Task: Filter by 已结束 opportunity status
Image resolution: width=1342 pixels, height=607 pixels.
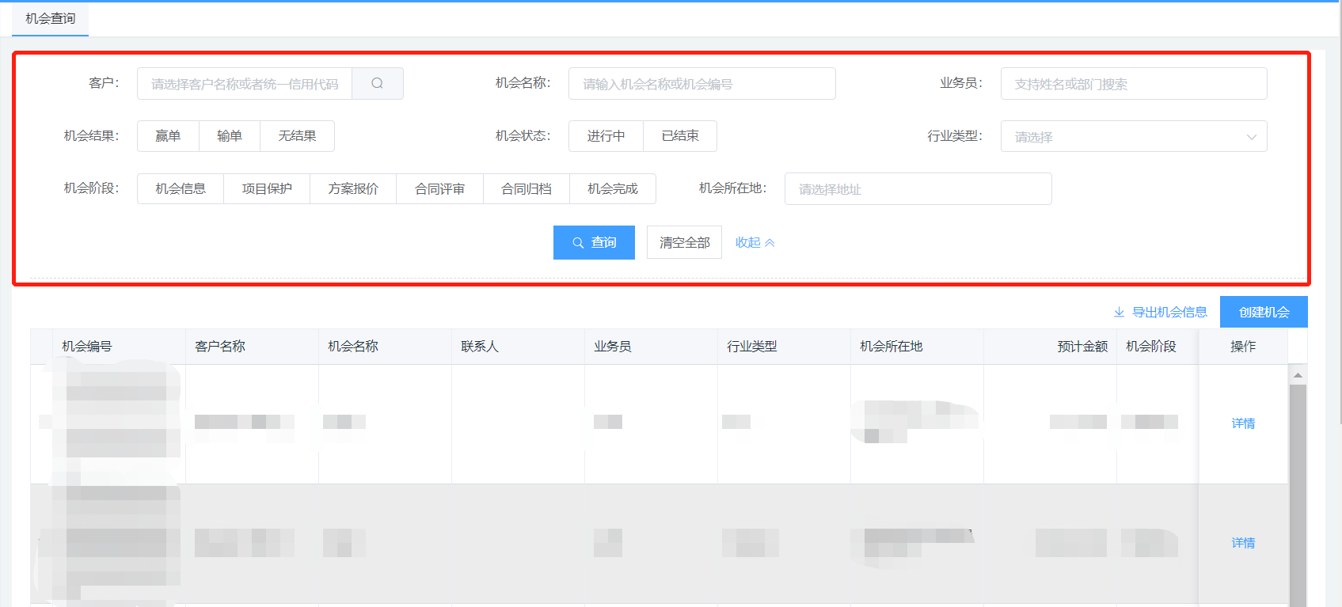Action: coord(680,136)
